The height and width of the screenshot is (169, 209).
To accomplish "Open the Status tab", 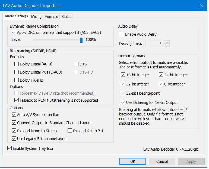I will click(x=66, y=16).
